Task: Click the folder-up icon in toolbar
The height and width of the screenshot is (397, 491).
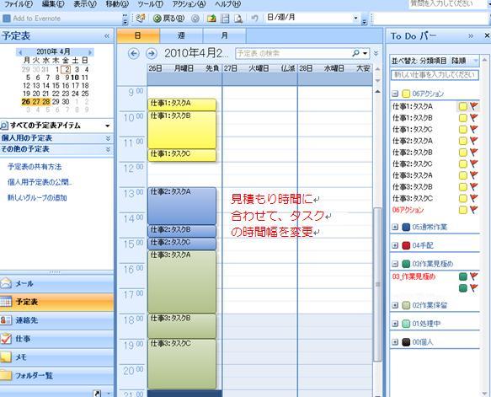Action: tap(212, 19)
